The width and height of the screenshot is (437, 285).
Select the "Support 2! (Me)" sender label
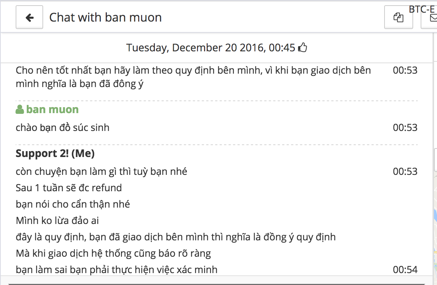click(x=55, y=153)
